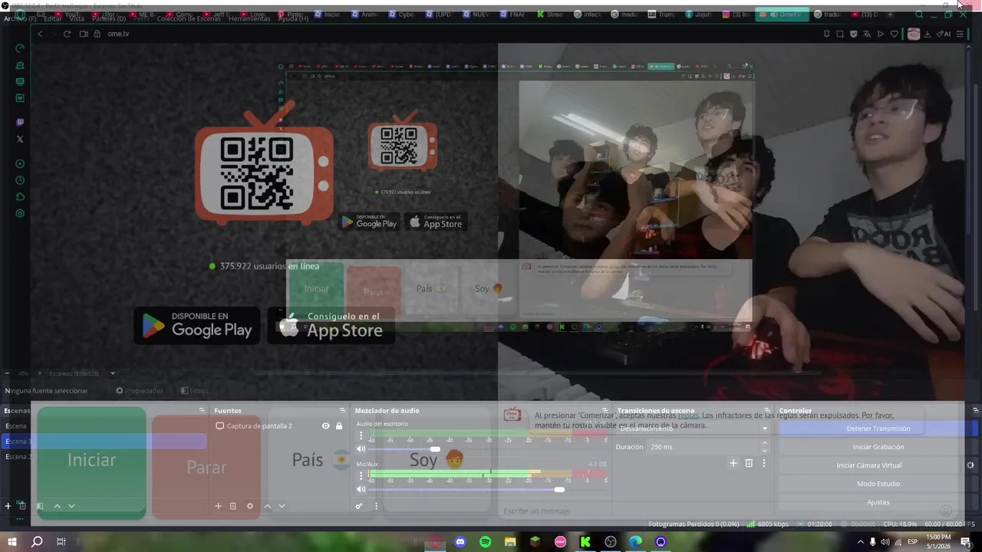This screenshot has height=552, width=982.
Task: Move the source up in the Fuentes list
Action: tap(267, 506)
